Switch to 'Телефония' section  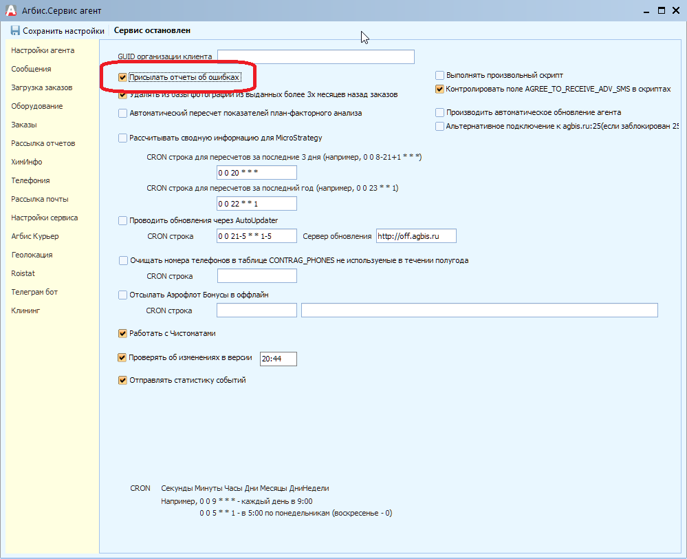[30, 180]
